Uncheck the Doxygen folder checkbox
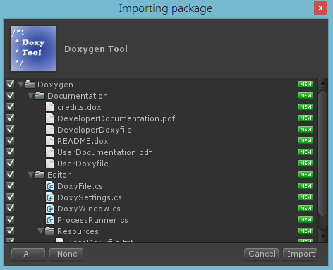 [10, 84]
